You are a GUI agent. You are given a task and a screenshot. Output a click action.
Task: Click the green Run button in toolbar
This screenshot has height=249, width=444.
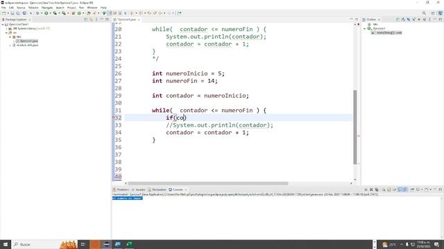46,13
